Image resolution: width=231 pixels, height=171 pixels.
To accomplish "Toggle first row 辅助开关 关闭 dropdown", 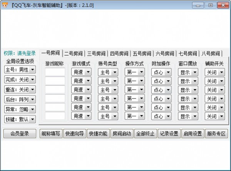I will [215, 72].
